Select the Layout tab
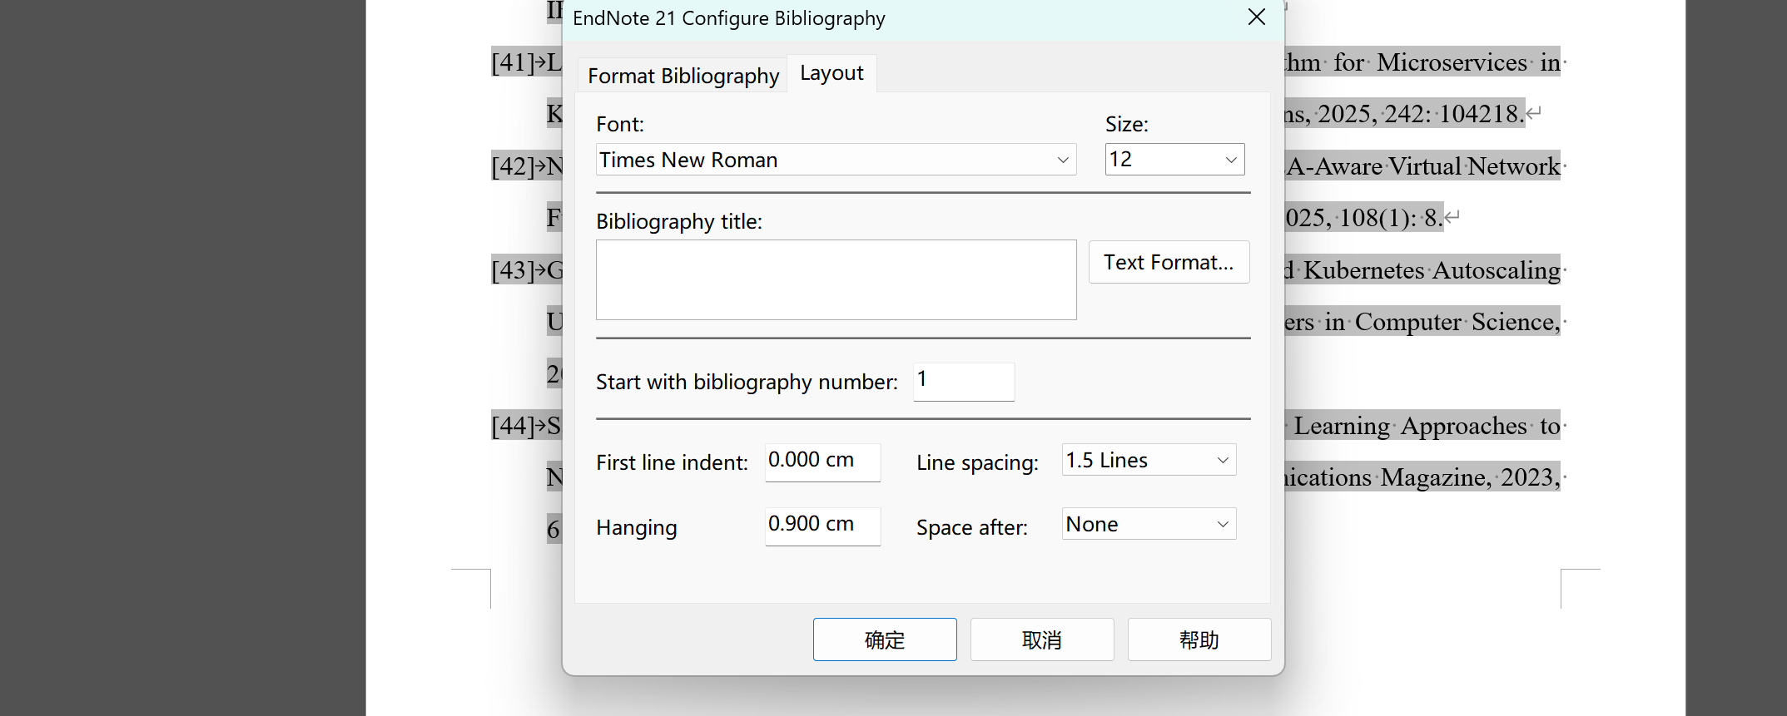This screenshot has width=1787, height=716. tap(831, 73)
